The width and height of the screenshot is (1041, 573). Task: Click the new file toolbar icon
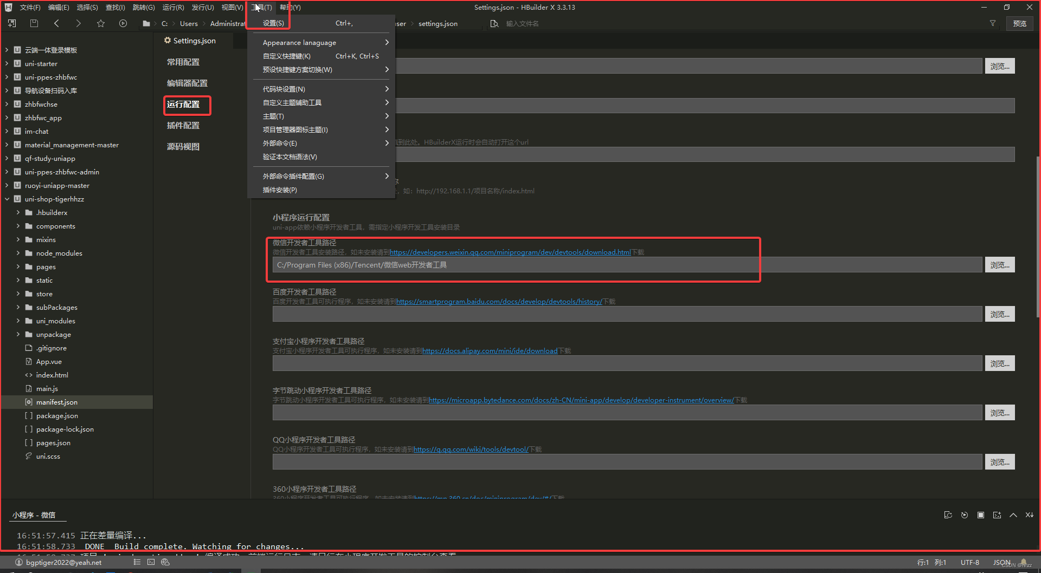coord(12,23)
